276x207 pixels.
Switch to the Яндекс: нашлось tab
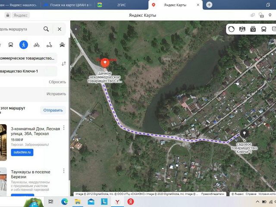pyautogui.click(x=19, y=5)
